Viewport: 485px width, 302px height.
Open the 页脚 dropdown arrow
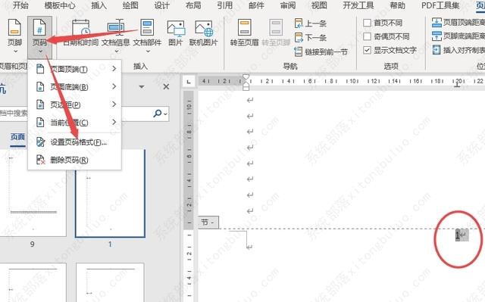tap(14, 51)
